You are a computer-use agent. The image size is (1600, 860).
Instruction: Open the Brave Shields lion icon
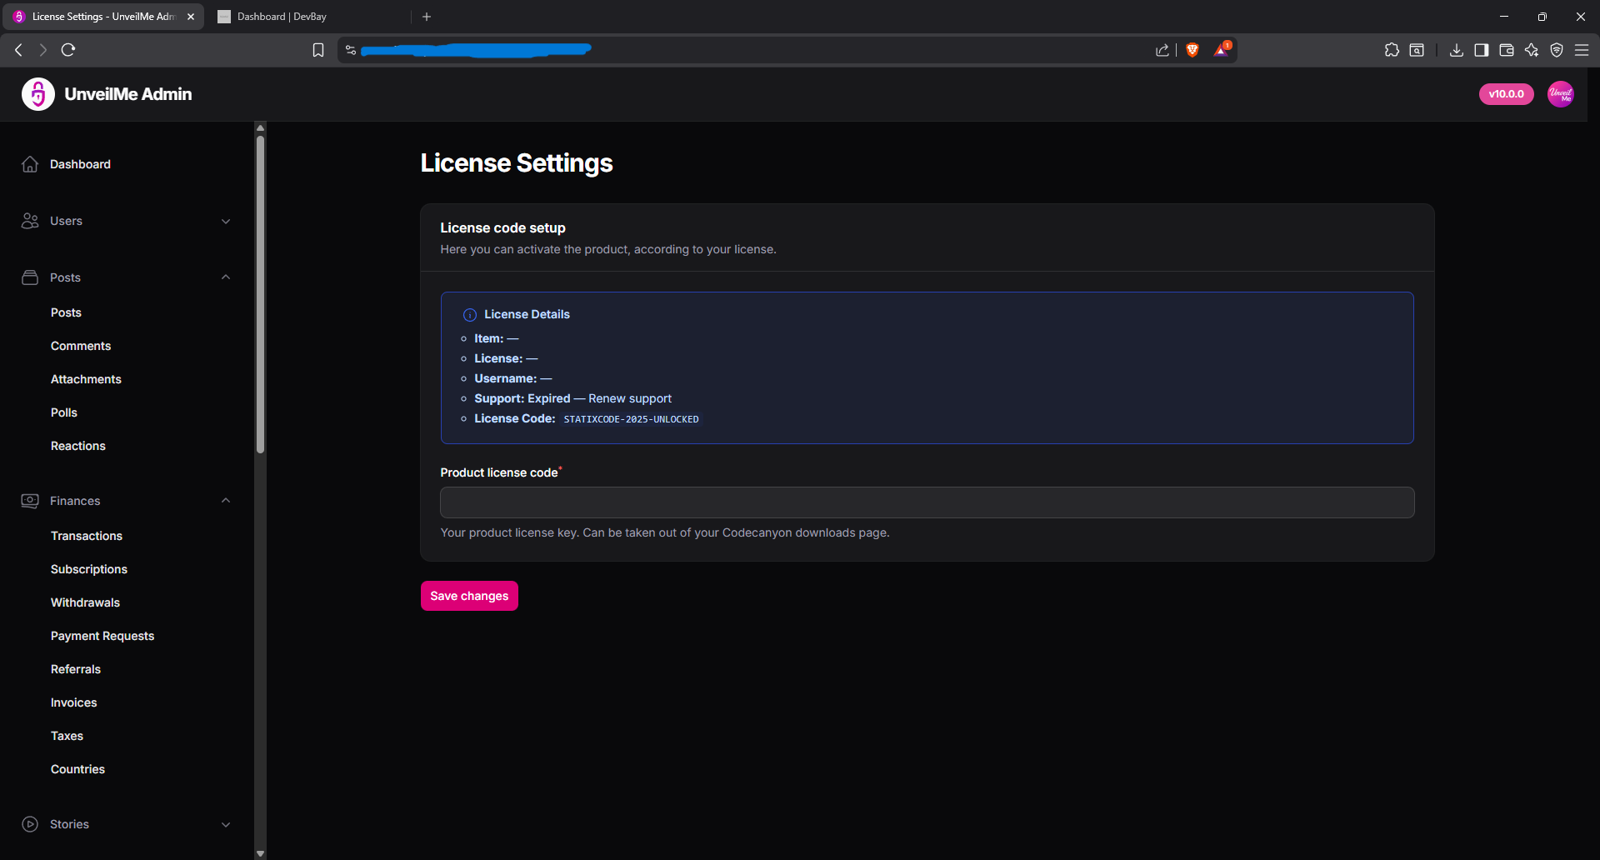point(1192,50)
